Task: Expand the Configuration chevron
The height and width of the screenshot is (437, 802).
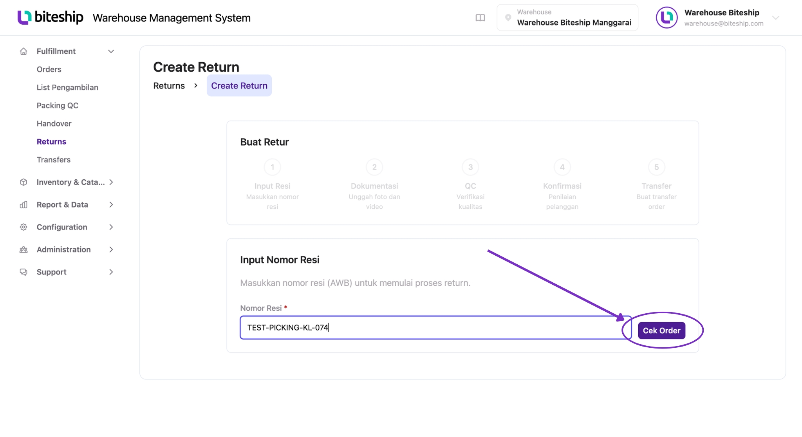Action: (x=111, y=227)
